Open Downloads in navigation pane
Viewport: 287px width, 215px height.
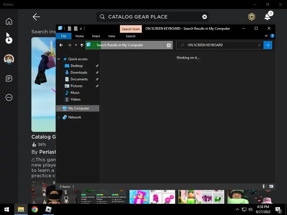(x=79, y=73)
